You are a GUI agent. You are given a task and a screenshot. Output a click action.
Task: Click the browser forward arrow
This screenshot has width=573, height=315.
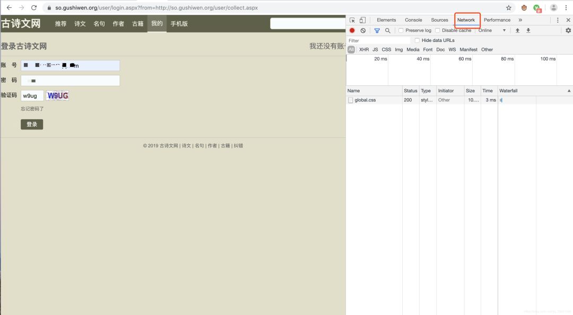point(22,7)
